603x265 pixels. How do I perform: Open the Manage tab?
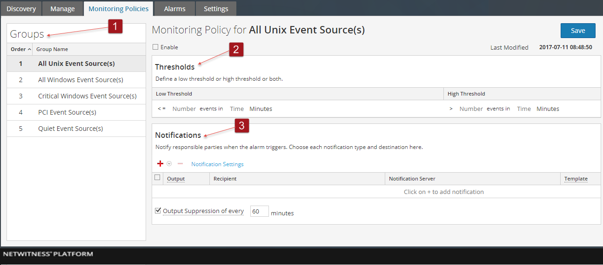click(x=62, y=9)
